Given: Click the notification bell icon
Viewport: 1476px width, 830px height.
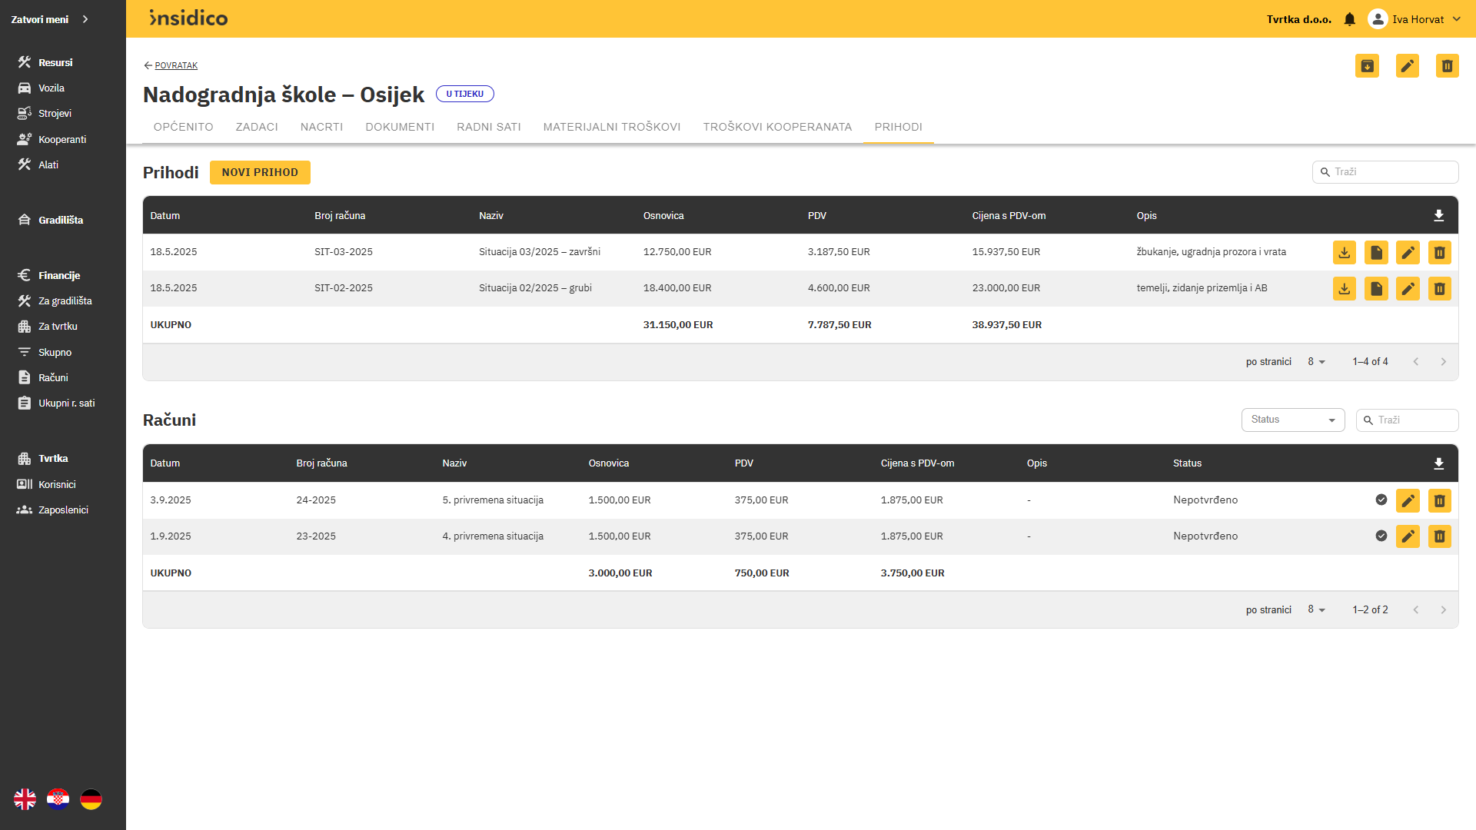Looking at the screenshot, I should click(1349, 19).
